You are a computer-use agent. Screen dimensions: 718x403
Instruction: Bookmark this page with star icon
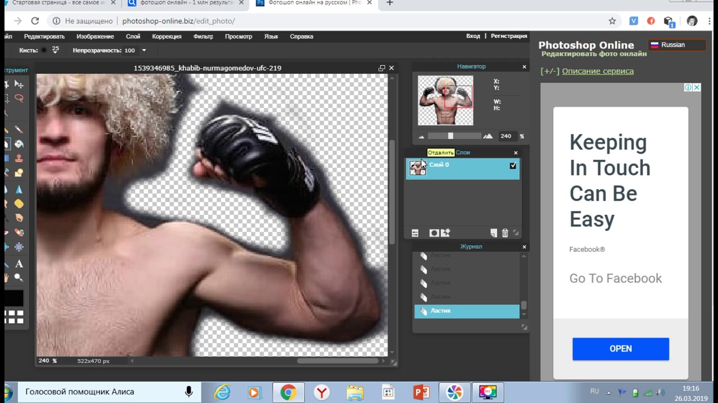click(x=612, y=21)
